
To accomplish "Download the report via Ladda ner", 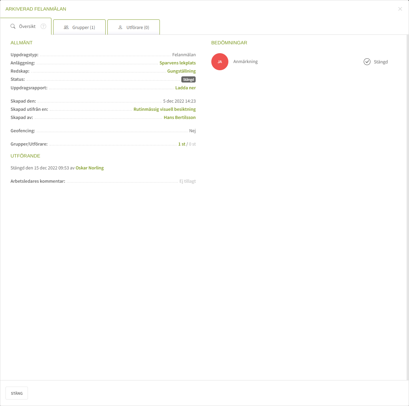I will click(185, 88).
